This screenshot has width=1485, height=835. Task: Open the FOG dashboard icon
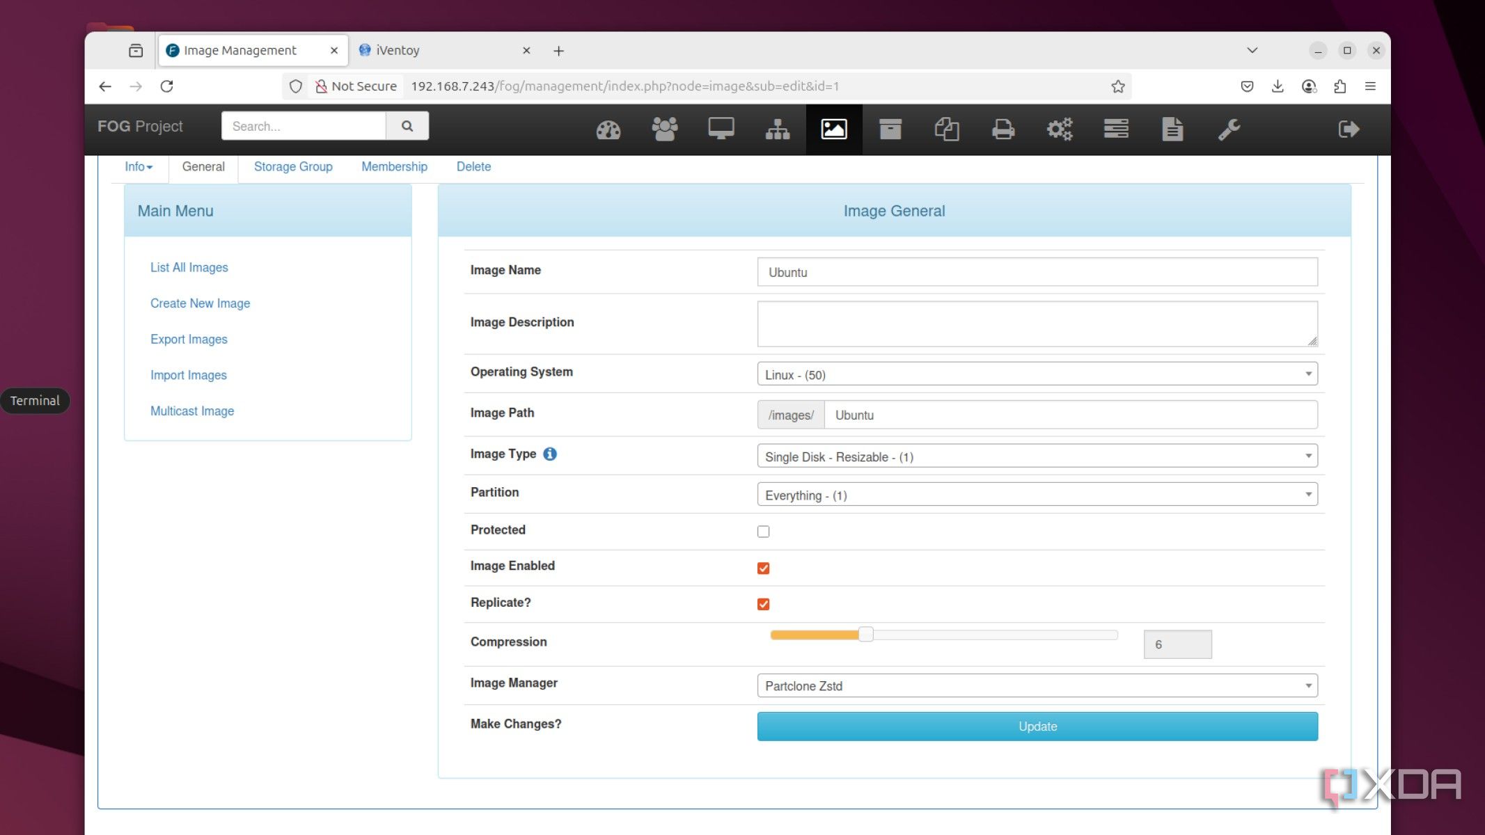tap(608, 129)
